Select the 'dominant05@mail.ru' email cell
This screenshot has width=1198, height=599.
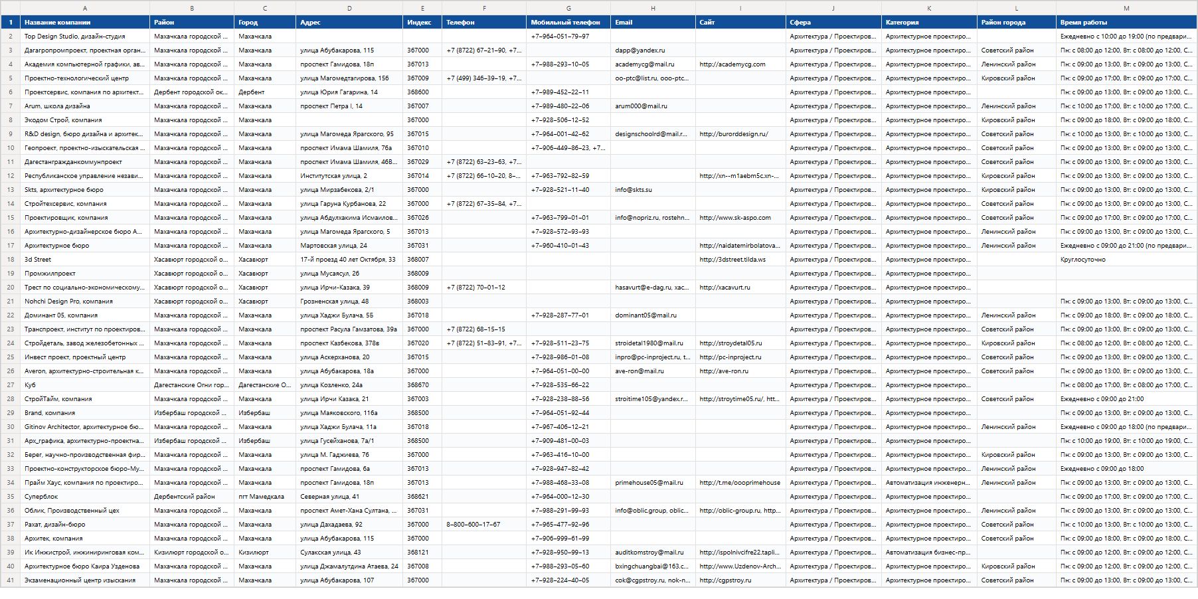pos(653,315)
